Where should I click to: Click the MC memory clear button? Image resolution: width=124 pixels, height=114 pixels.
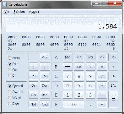[x=68, y=57]
